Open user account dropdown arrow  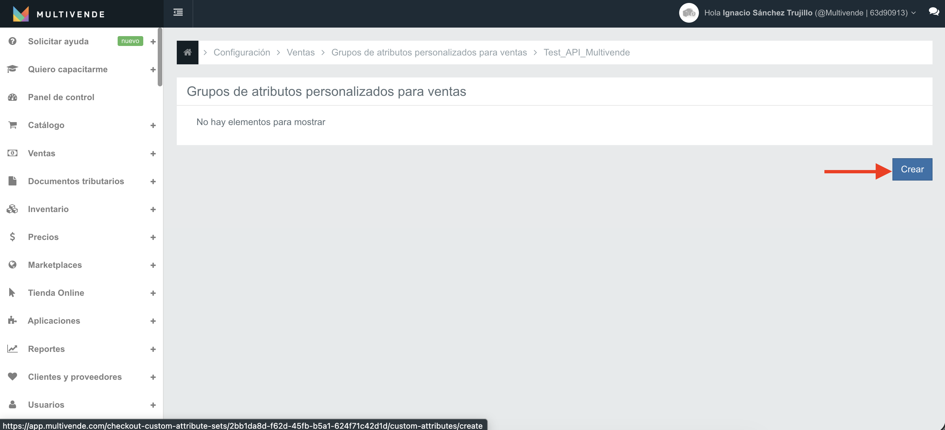(913, 13)
